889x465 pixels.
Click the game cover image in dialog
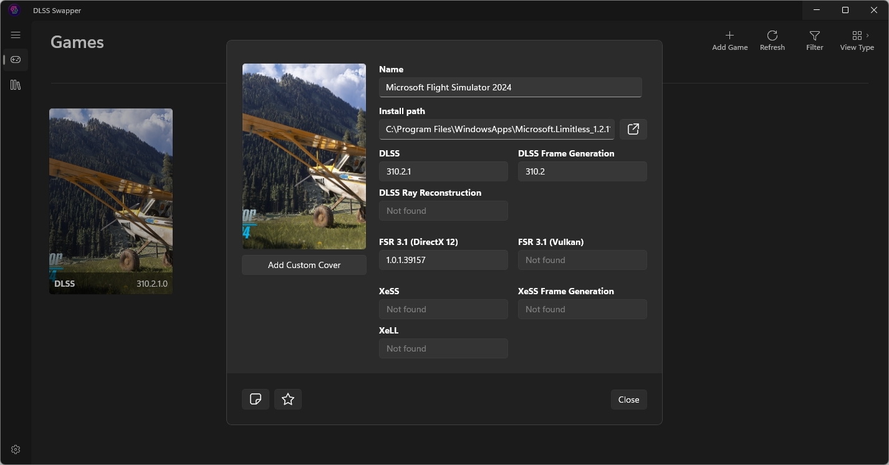pos(304,156)
